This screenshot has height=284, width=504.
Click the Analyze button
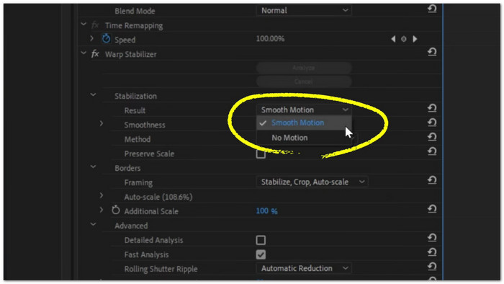[x=304, y=68]
